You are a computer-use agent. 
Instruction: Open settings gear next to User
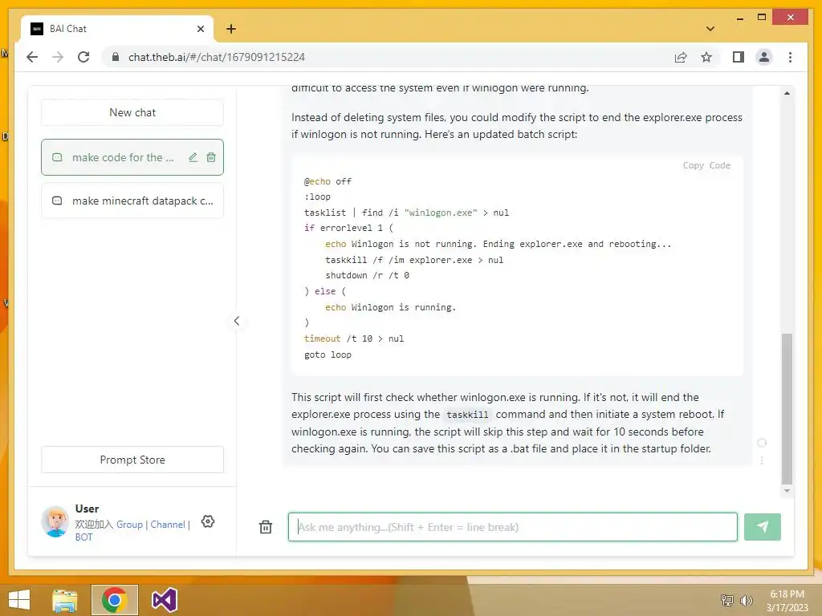tap(208, 521)
